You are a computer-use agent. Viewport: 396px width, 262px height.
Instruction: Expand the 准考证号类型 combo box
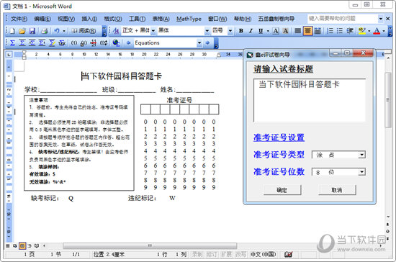pyautogui.click(x=361, y=155)
